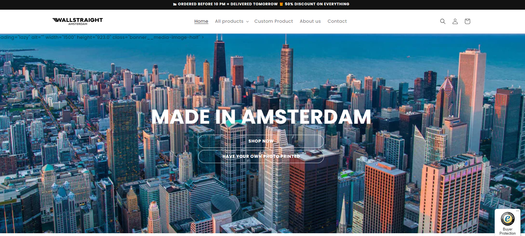Open the three-dot menu on Trusted Shops badge
Viewport: 525px width, 236px height.
click(x=517, y=211)
